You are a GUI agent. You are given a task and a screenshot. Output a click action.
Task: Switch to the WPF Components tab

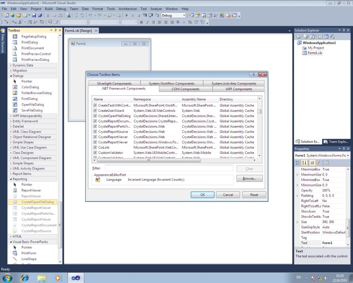239,89
